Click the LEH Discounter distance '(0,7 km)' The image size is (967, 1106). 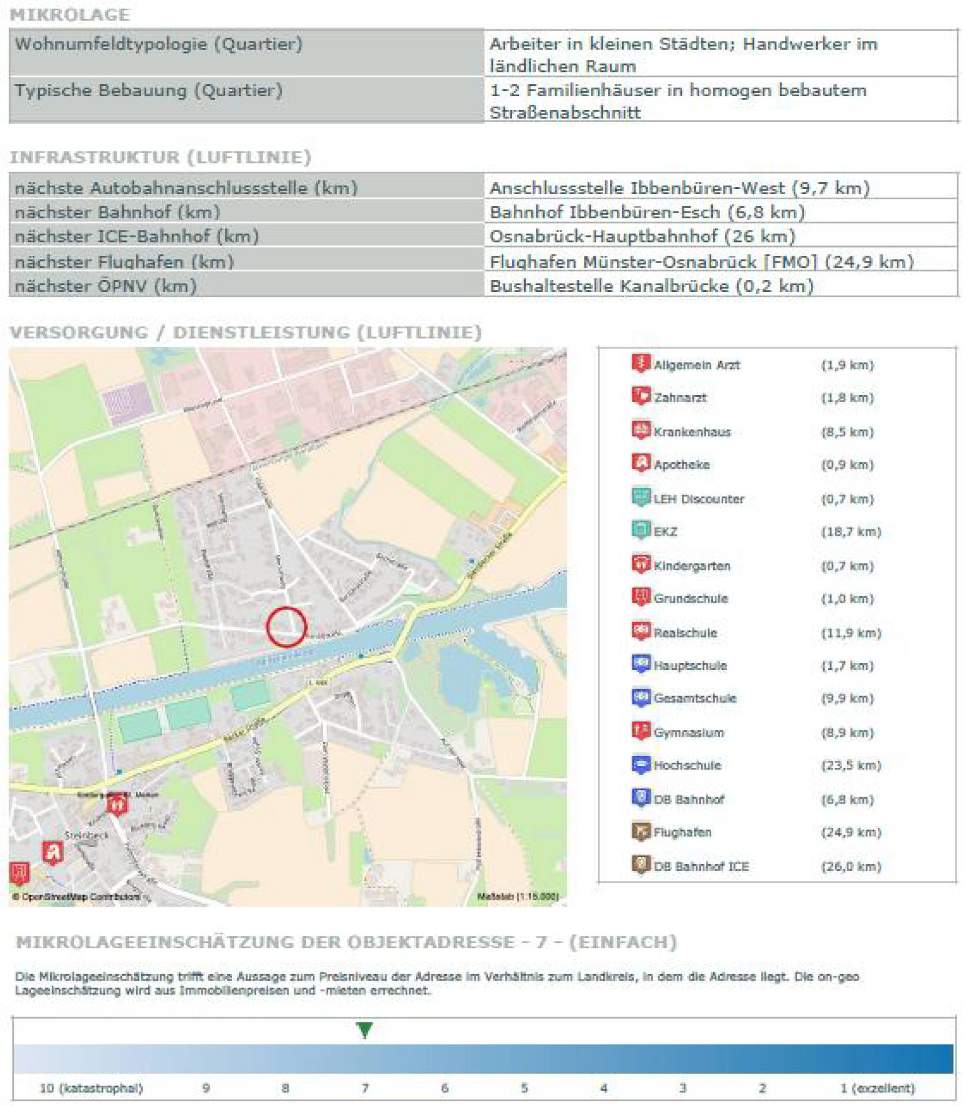click(847, 498)
